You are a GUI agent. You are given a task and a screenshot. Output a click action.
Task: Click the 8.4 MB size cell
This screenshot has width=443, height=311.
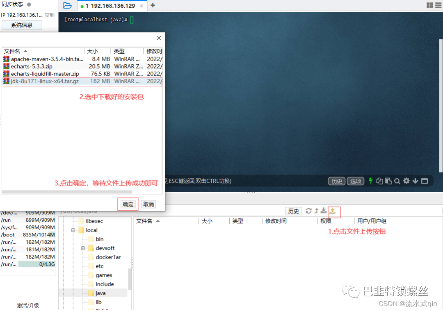(x=101, y=59)
